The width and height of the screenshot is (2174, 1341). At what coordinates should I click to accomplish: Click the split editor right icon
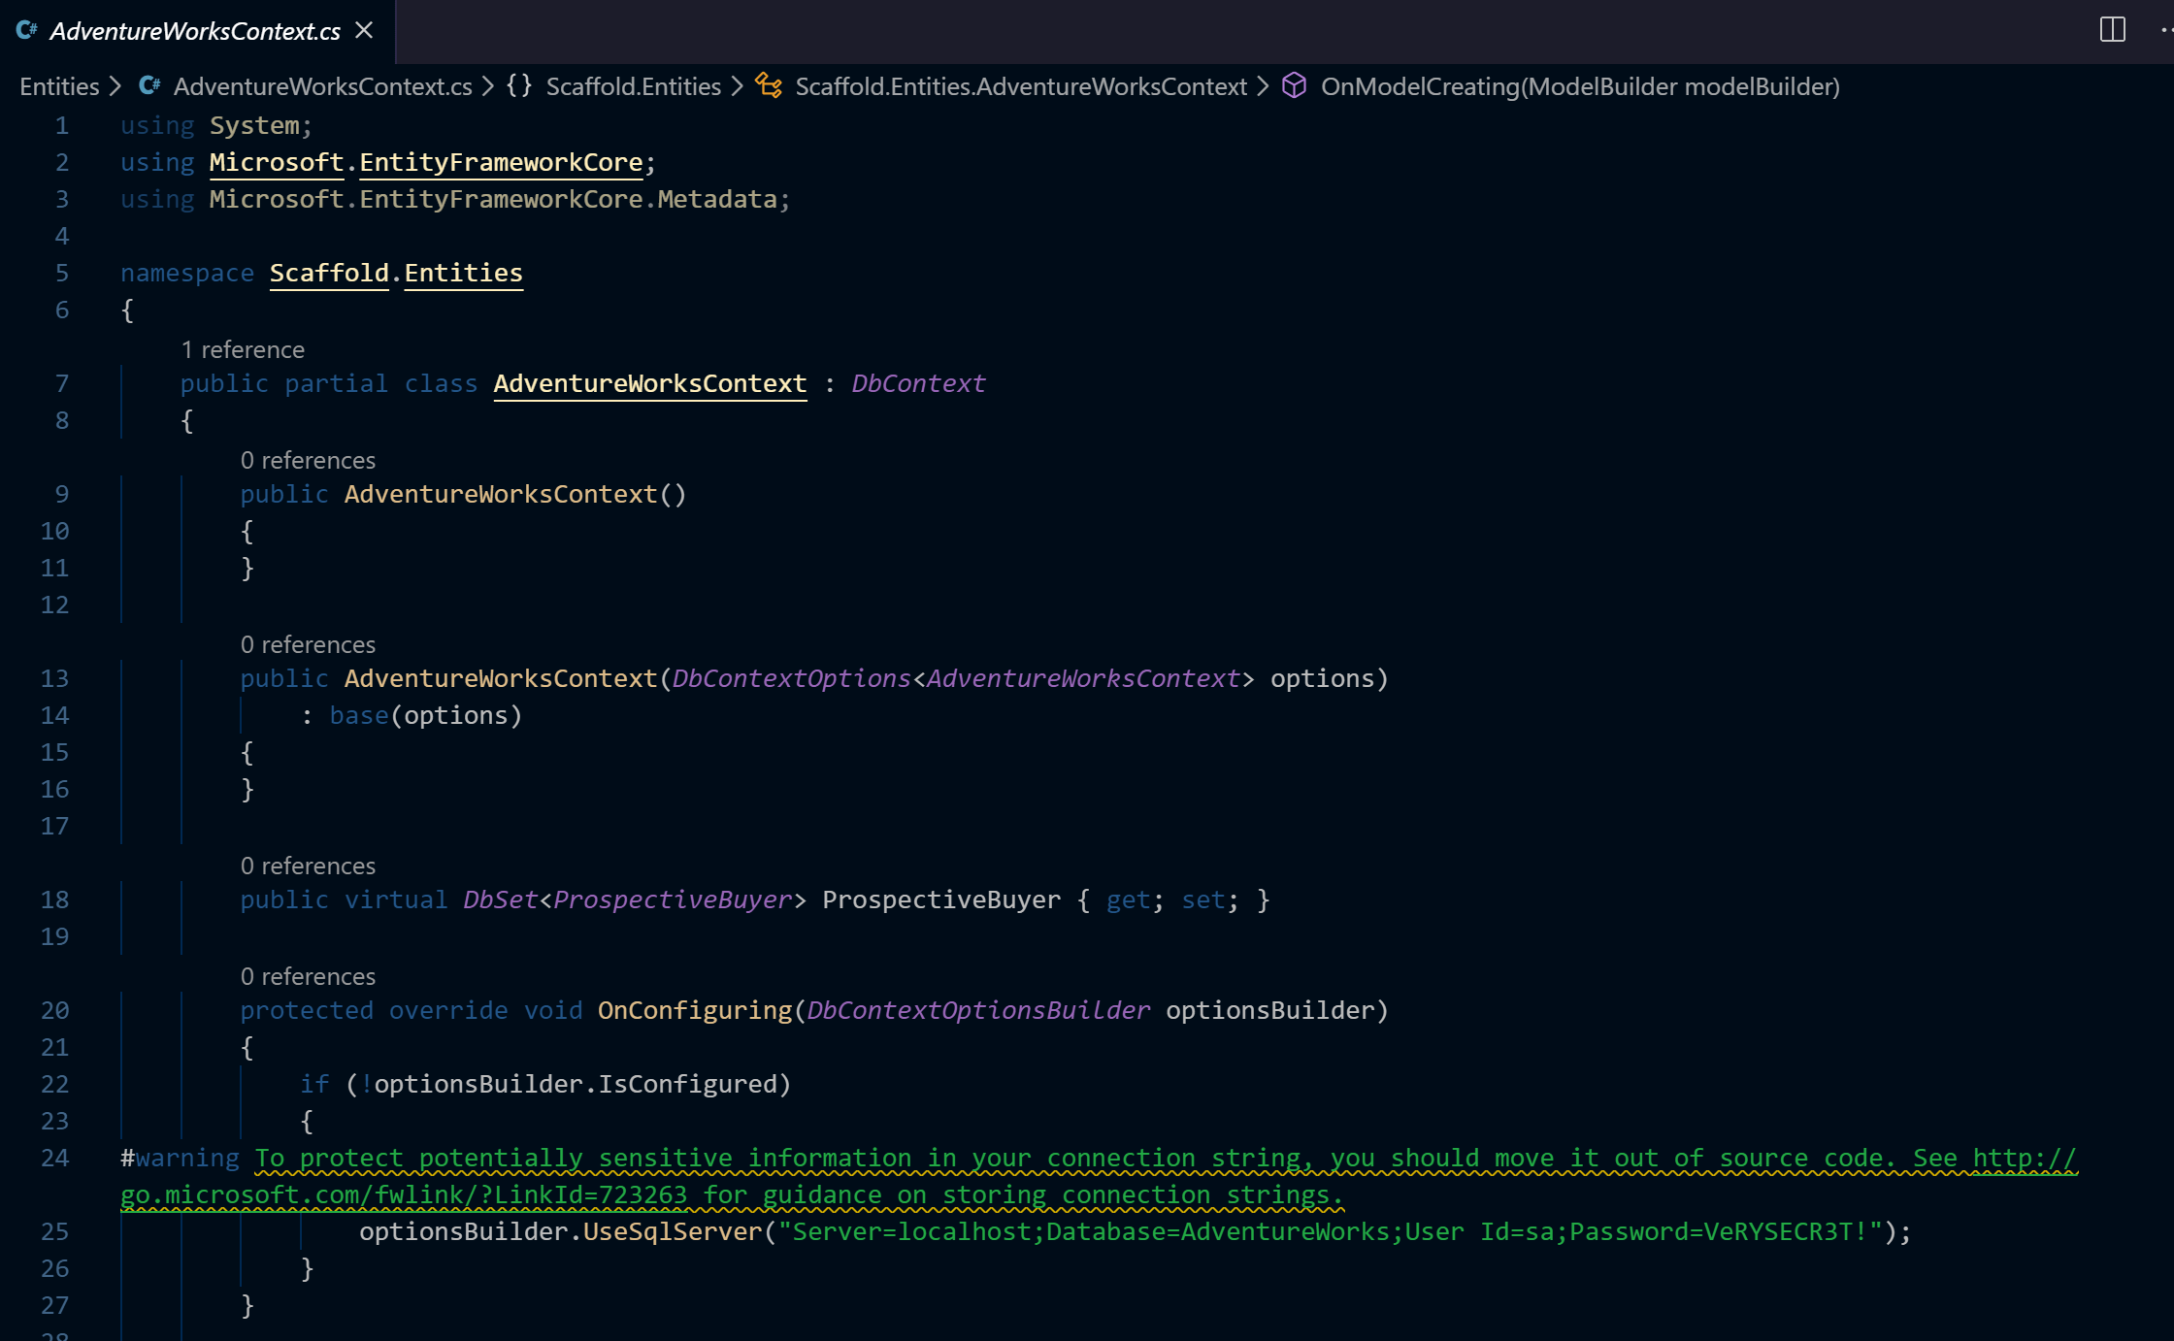click(x=2112, y=30)
